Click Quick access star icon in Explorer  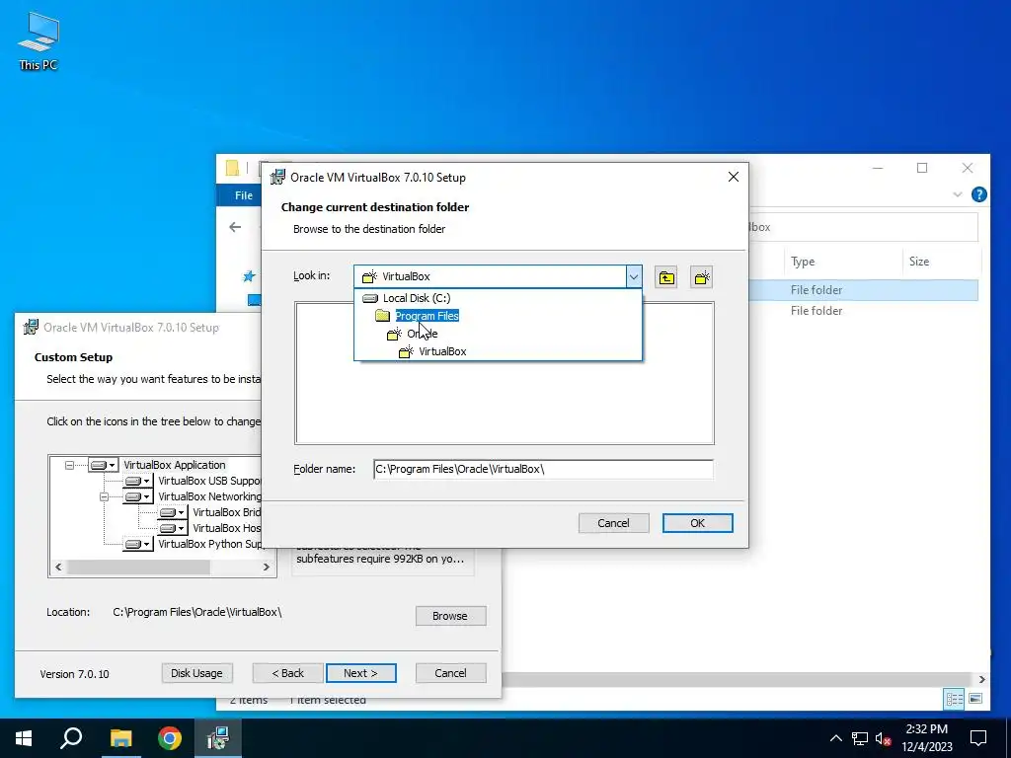249,276
